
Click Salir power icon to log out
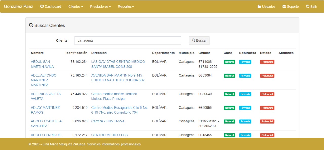point(308,7)
